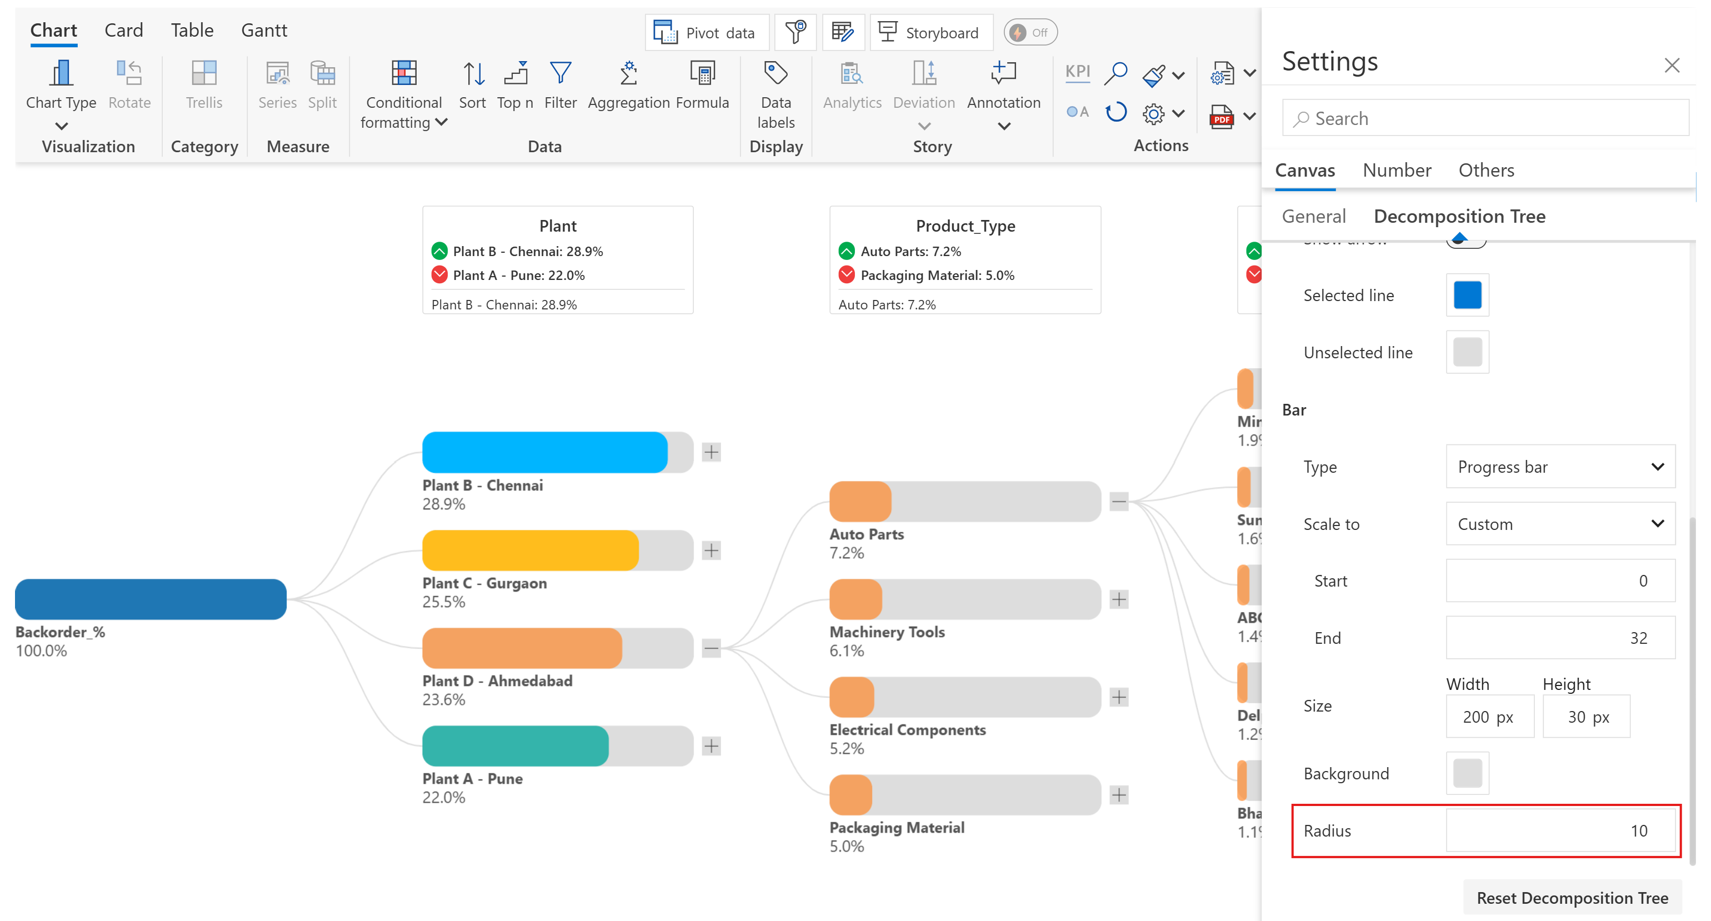Click the Radius input field
Viewport: 1711px width, 921px height.
click(1559, 830)
